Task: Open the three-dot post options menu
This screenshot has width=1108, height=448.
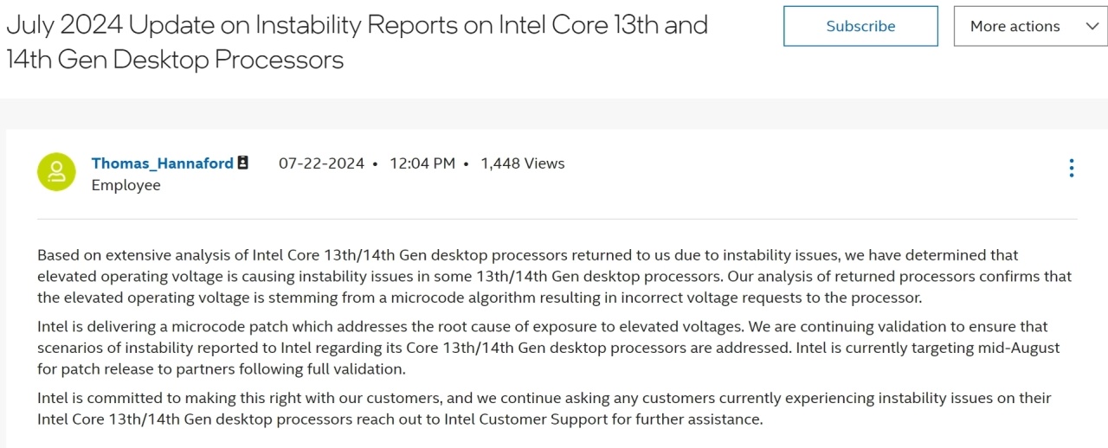Action: coord(1072,168)
